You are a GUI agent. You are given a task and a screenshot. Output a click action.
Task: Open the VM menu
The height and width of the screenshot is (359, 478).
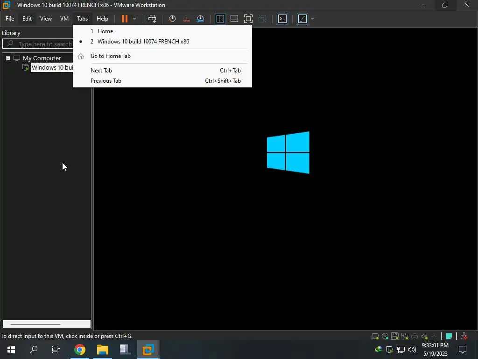pos(64,19)
